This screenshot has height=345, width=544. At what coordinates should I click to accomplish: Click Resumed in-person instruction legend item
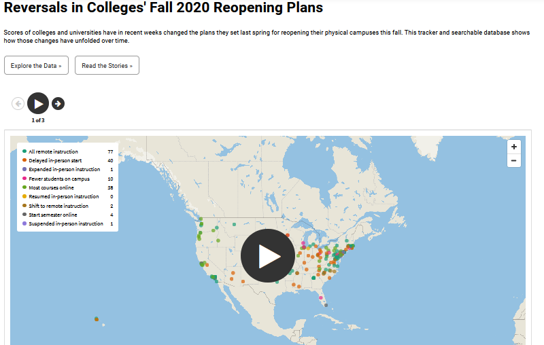coord(67,196)
